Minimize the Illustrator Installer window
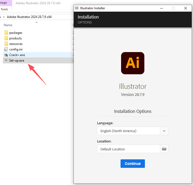The image size is (193, 185). click(x=161, y=8)
